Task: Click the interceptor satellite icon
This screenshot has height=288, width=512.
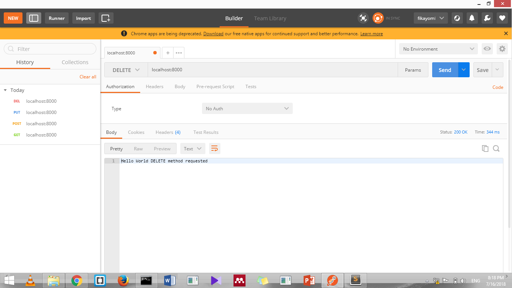Action: 363,18
